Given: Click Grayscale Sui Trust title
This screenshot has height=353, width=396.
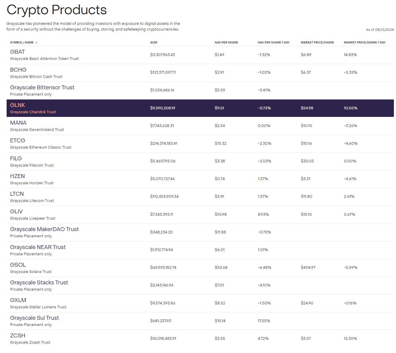Looking at the screenshot, I should point(35,318).
